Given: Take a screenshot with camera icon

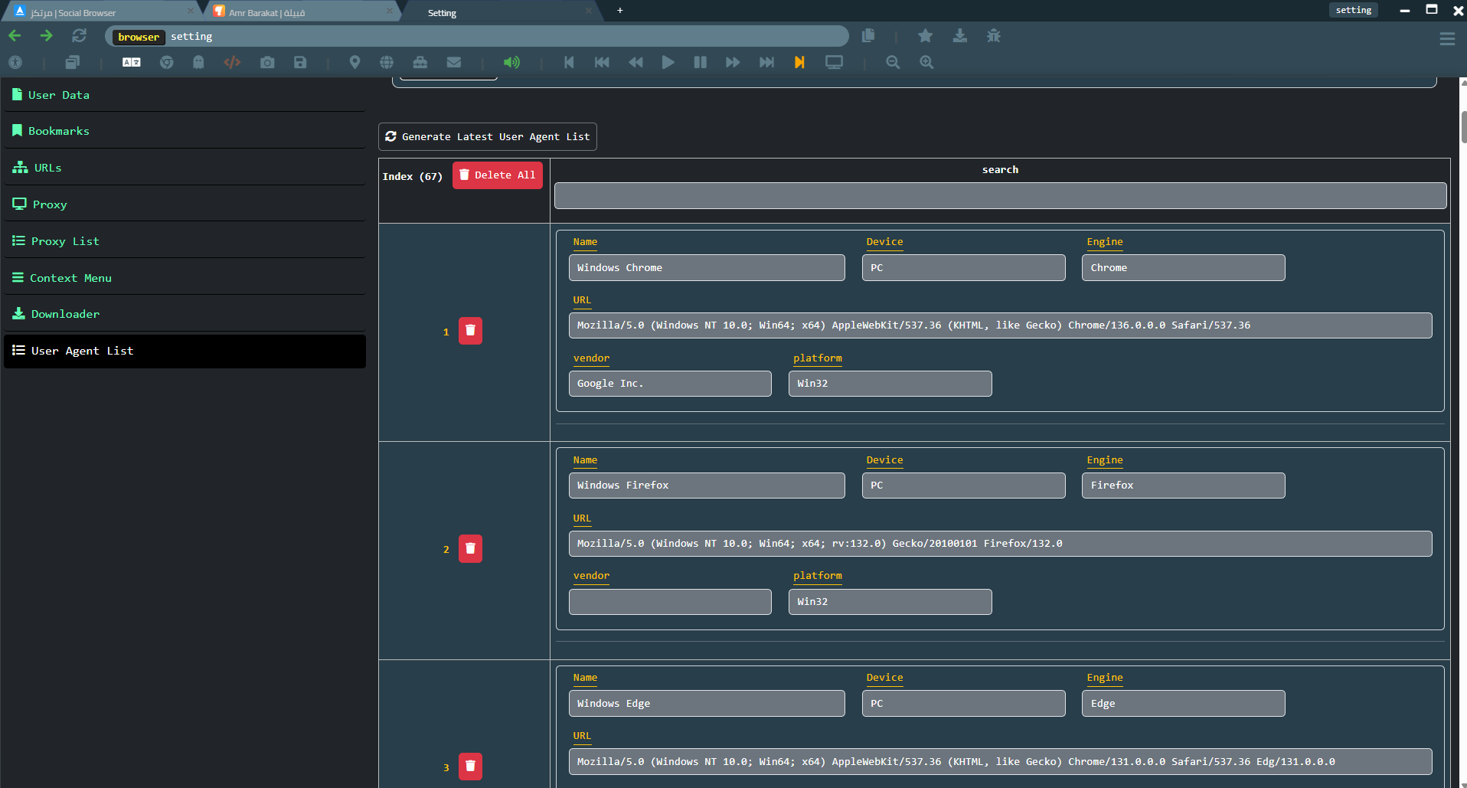Looking at the screenshot, I should (x=267, y=62).
